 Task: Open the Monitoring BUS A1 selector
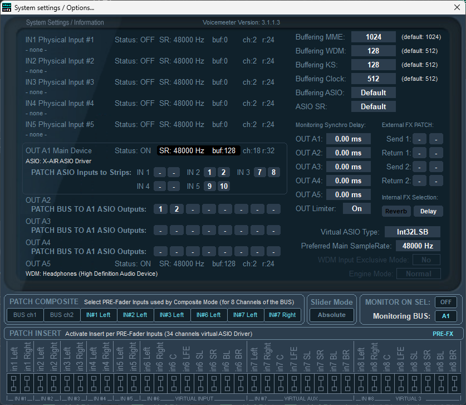coord(446,316)
